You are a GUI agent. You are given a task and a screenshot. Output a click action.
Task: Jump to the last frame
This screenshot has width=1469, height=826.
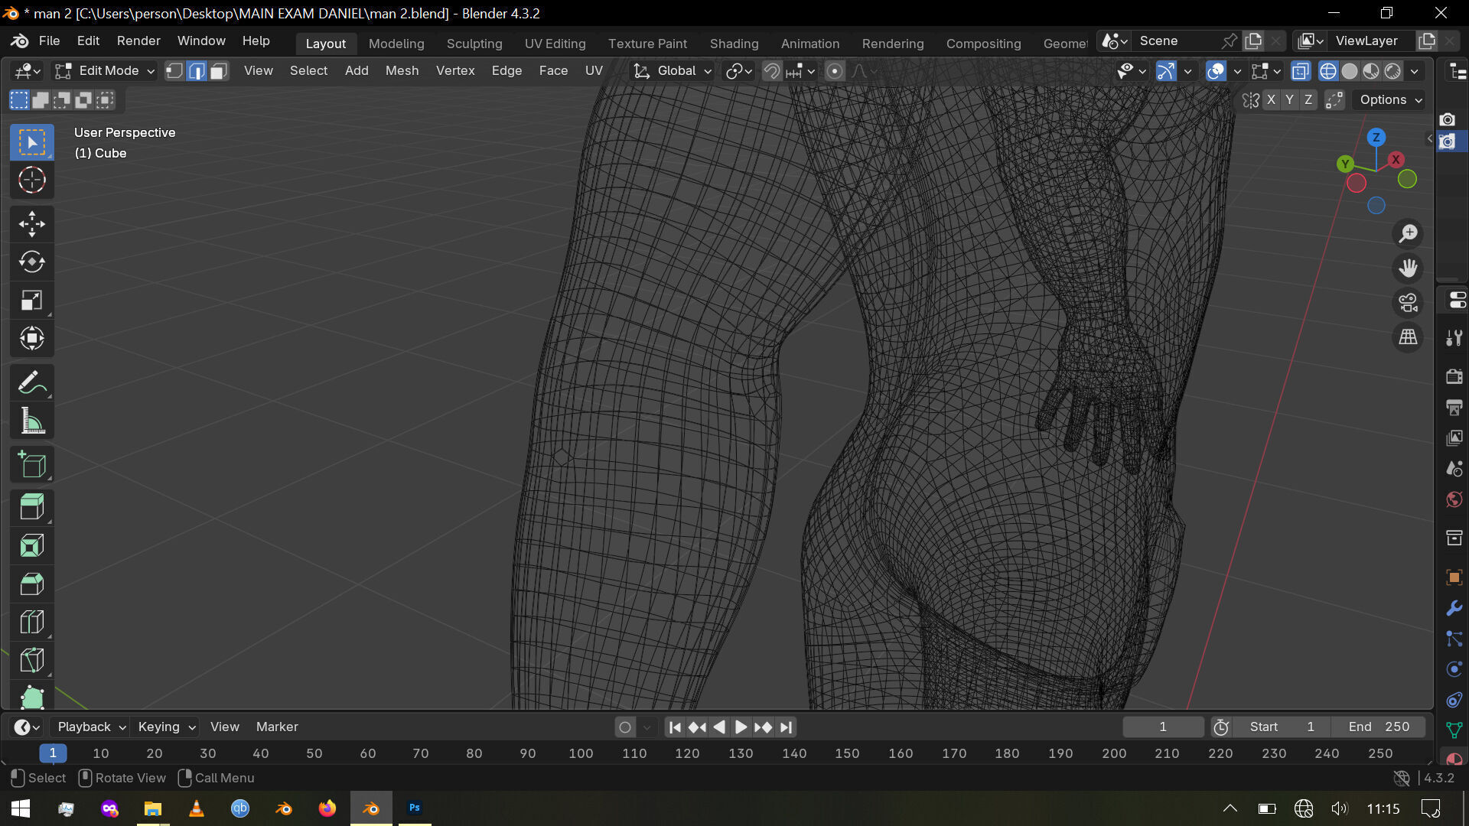(x=786, y=727)
